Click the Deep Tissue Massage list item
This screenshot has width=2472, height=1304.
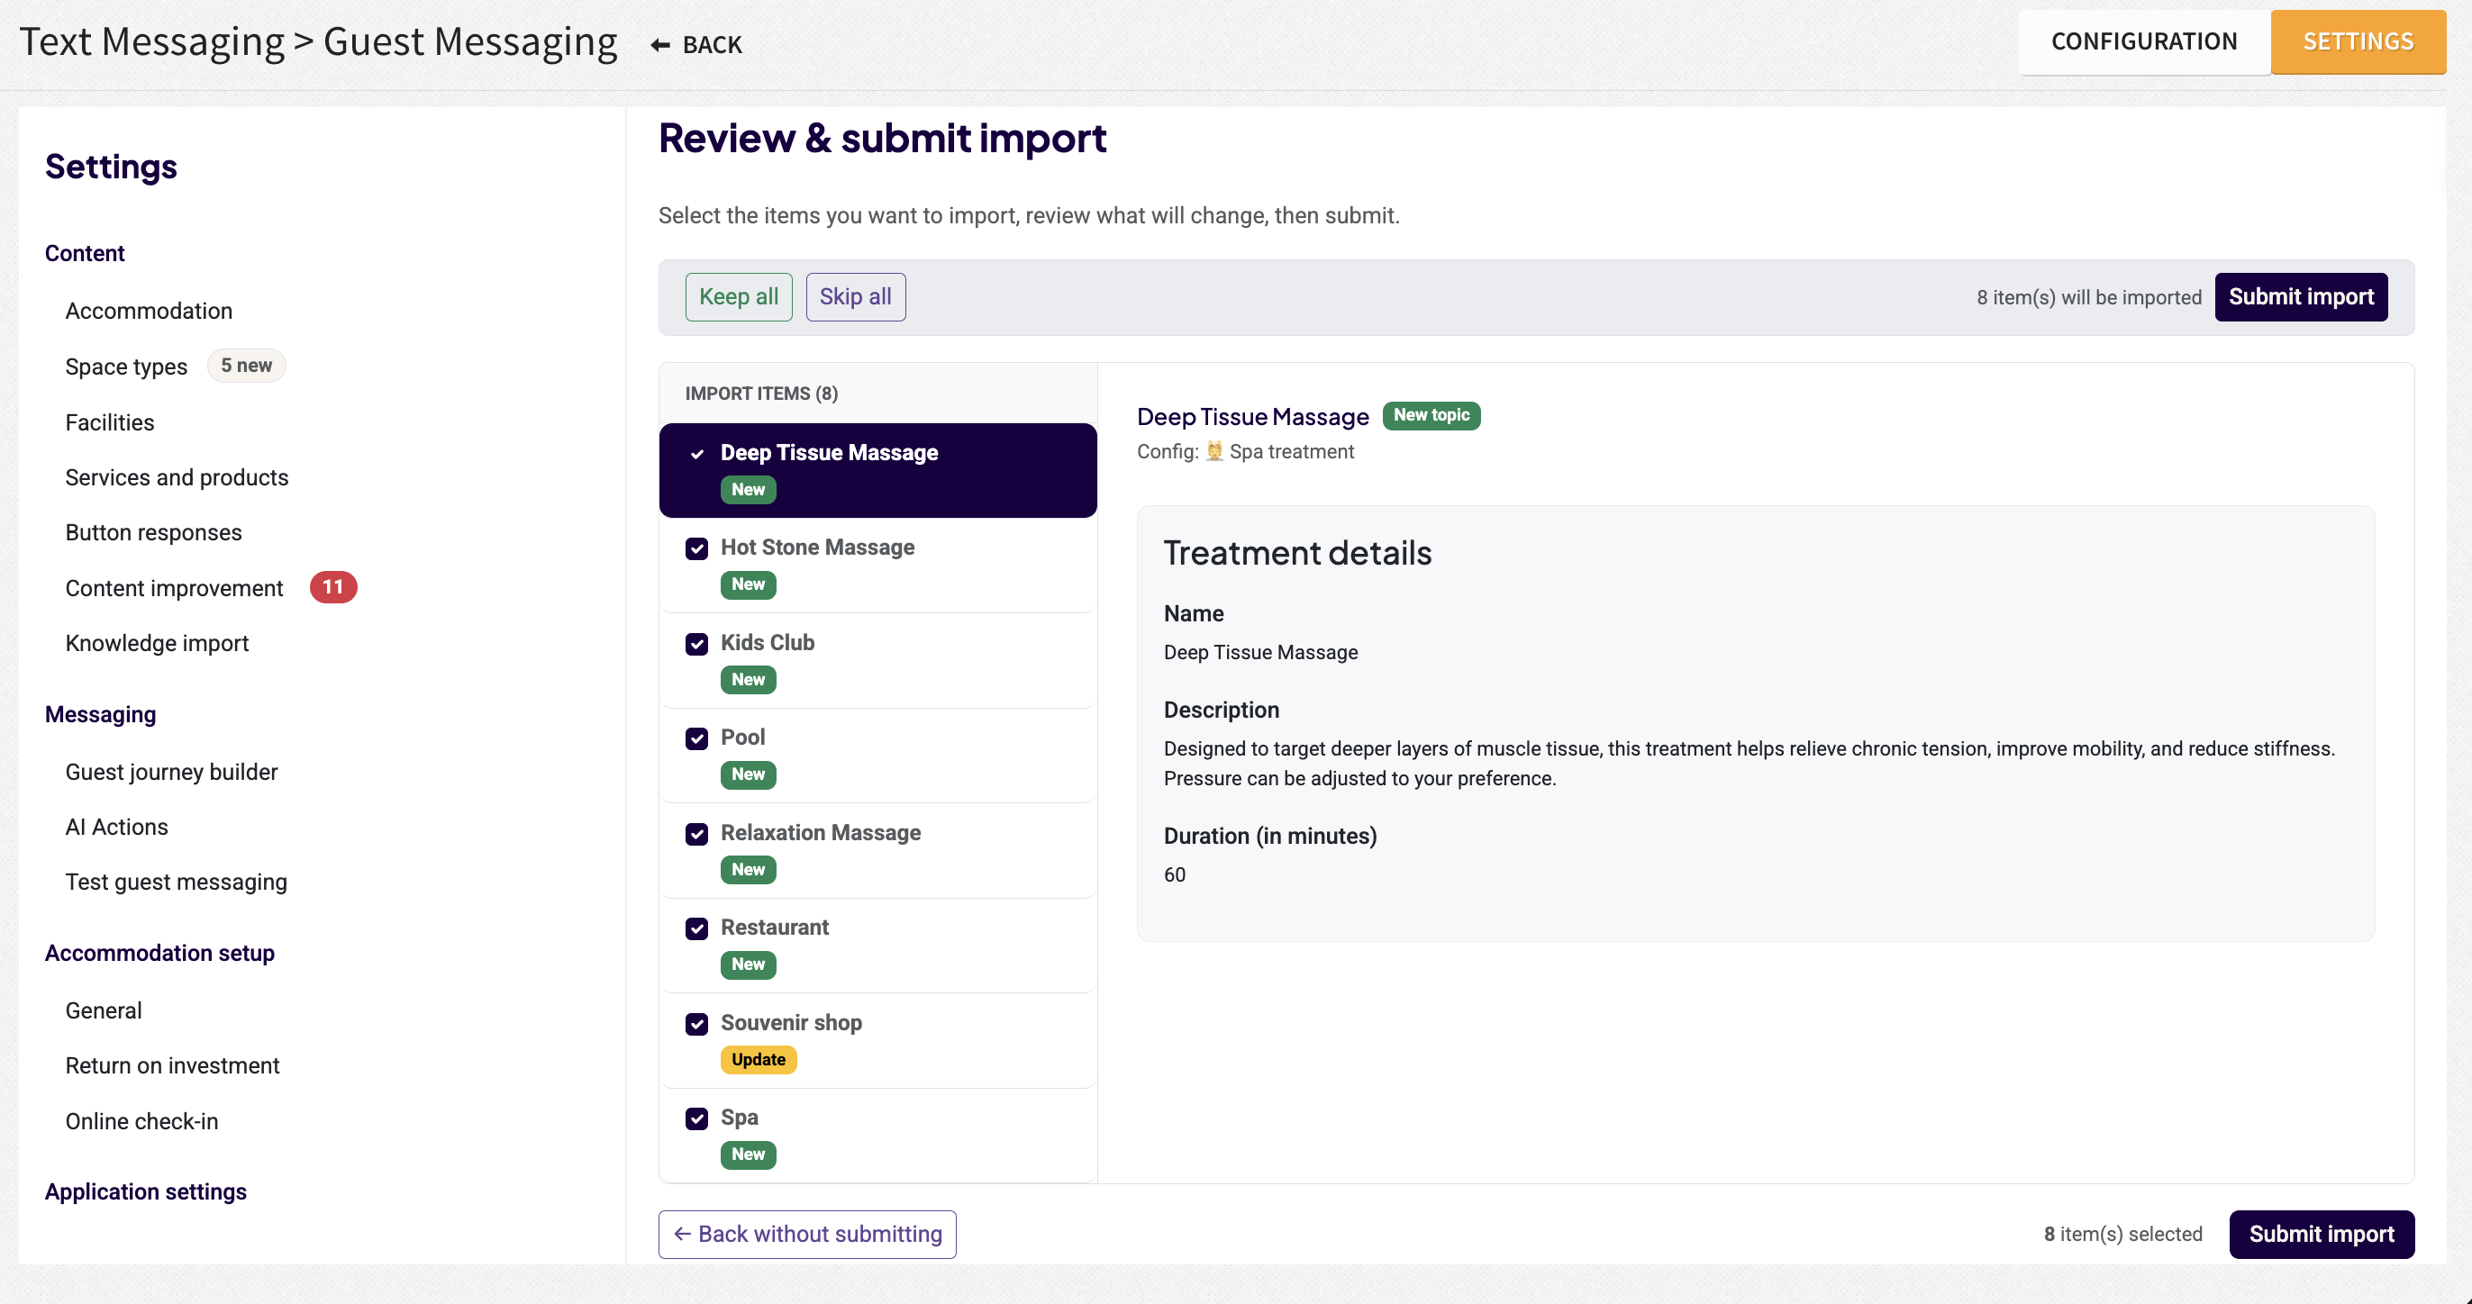coord(877,470)
